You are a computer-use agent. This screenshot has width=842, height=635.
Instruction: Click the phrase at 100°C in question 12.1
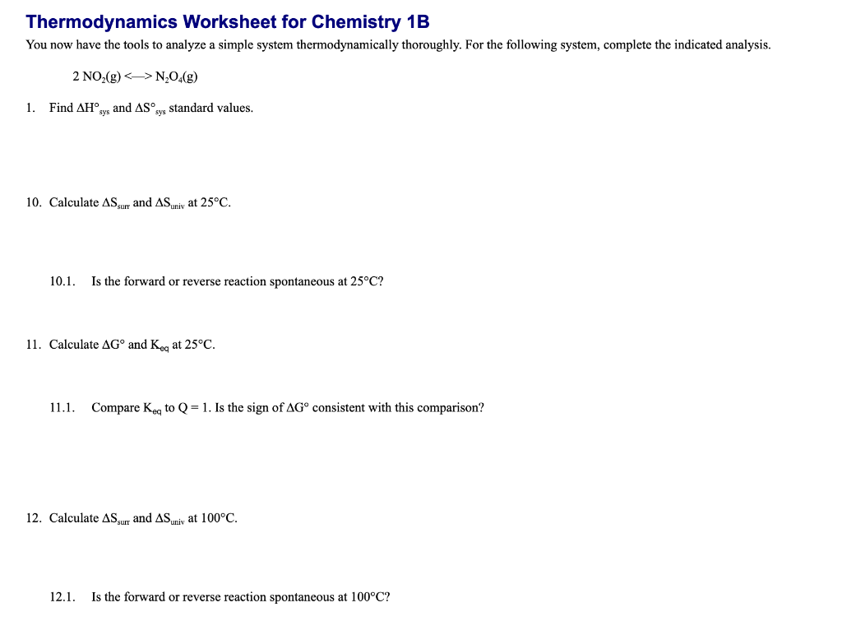[x=363, y=597]
